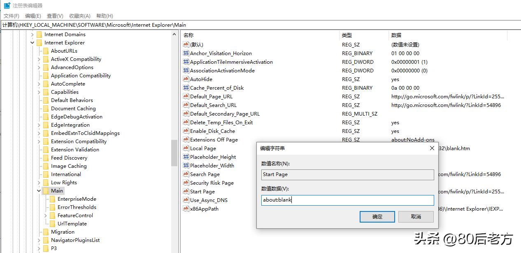Click the 名称 column header
This screenshot has width=521, height=253.
[188, 35]
